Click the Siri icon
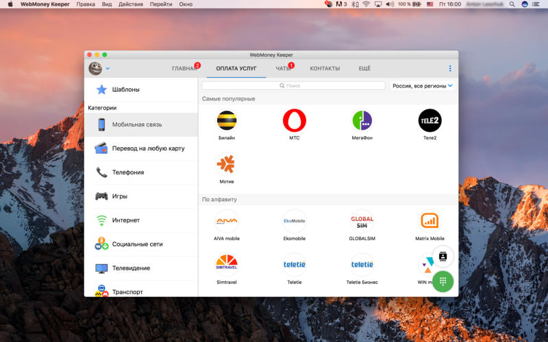548x342 pixels. (x=524, y=4)
